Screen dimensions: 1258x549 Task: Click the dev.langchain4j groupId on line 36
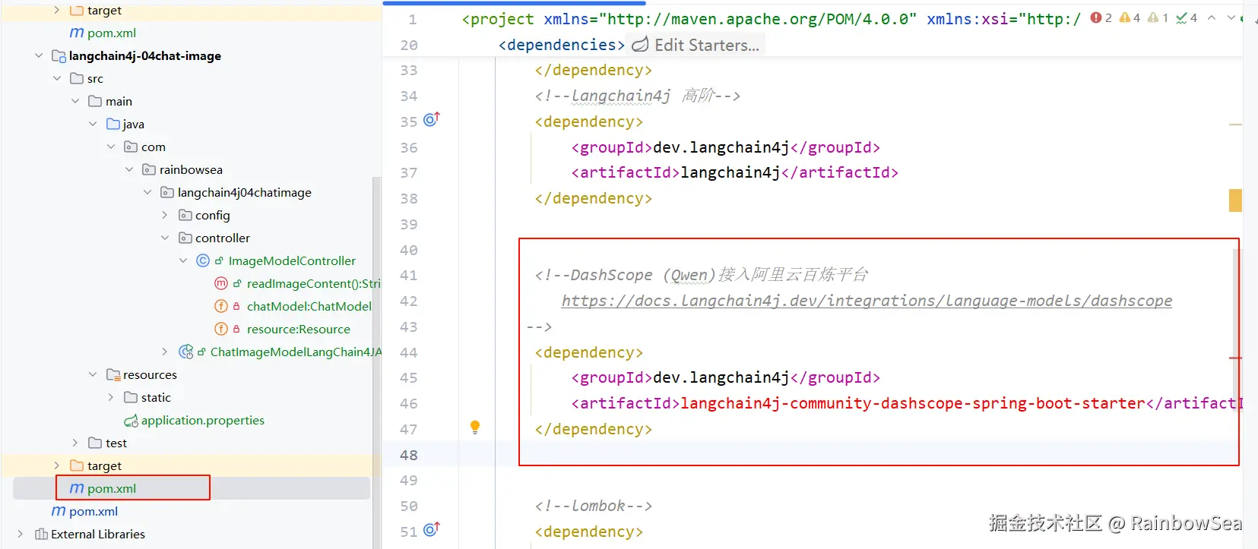[x=721, y=147]
